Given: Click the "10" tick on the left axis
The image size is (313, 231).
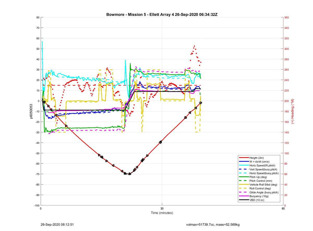Looking at the screenshot, I should tap(38, 91).
